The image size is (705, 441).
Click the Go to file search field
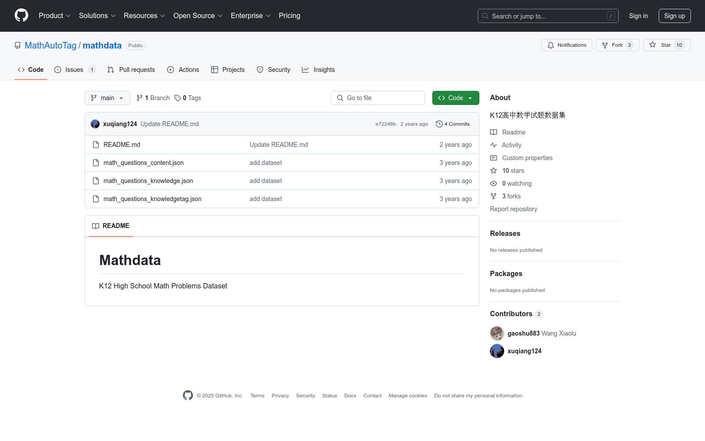(x=378, y=98)
